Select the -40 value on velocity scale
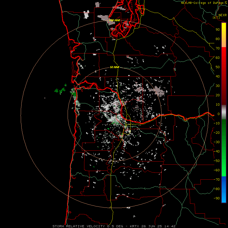 [x=217, y=151]
